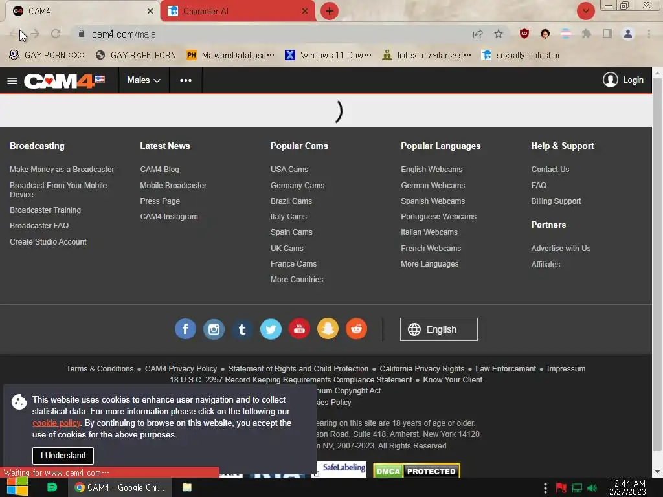
Task: Expand the Males category dropdown
Action: click(144, 80)
